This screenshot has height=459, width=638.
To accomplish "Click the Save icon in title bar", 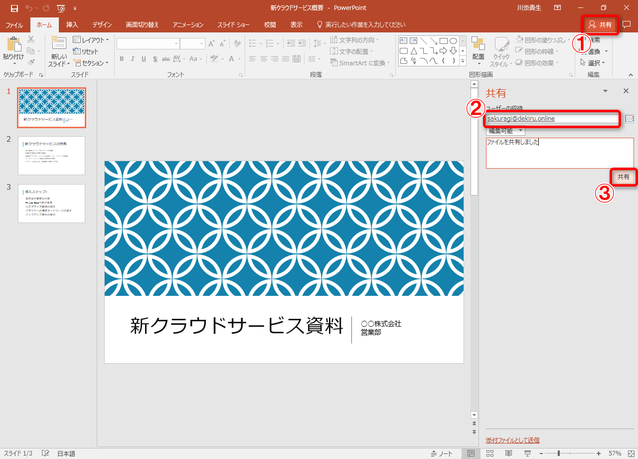I will point(14,8).
